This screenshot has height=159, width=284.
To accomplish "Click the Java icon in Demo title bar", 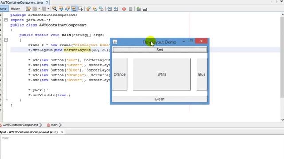I will tap(115, 42).
